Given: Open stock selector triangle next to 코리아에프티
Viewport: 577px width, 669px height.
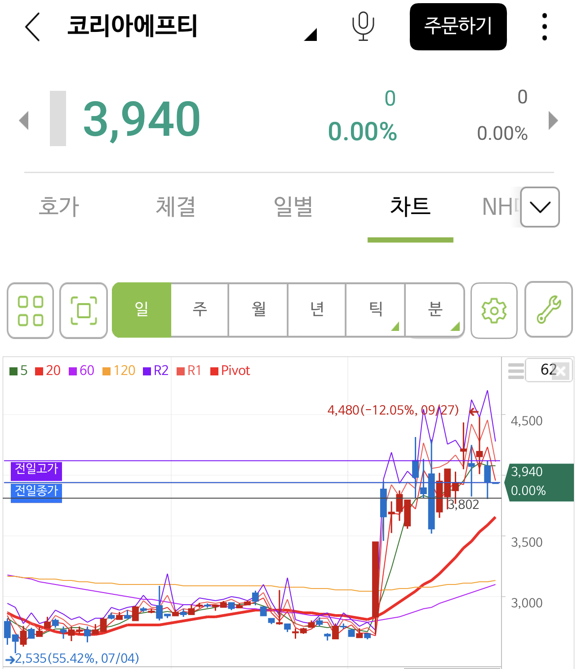Looking at the screenshot, I should tap(311, 34).
